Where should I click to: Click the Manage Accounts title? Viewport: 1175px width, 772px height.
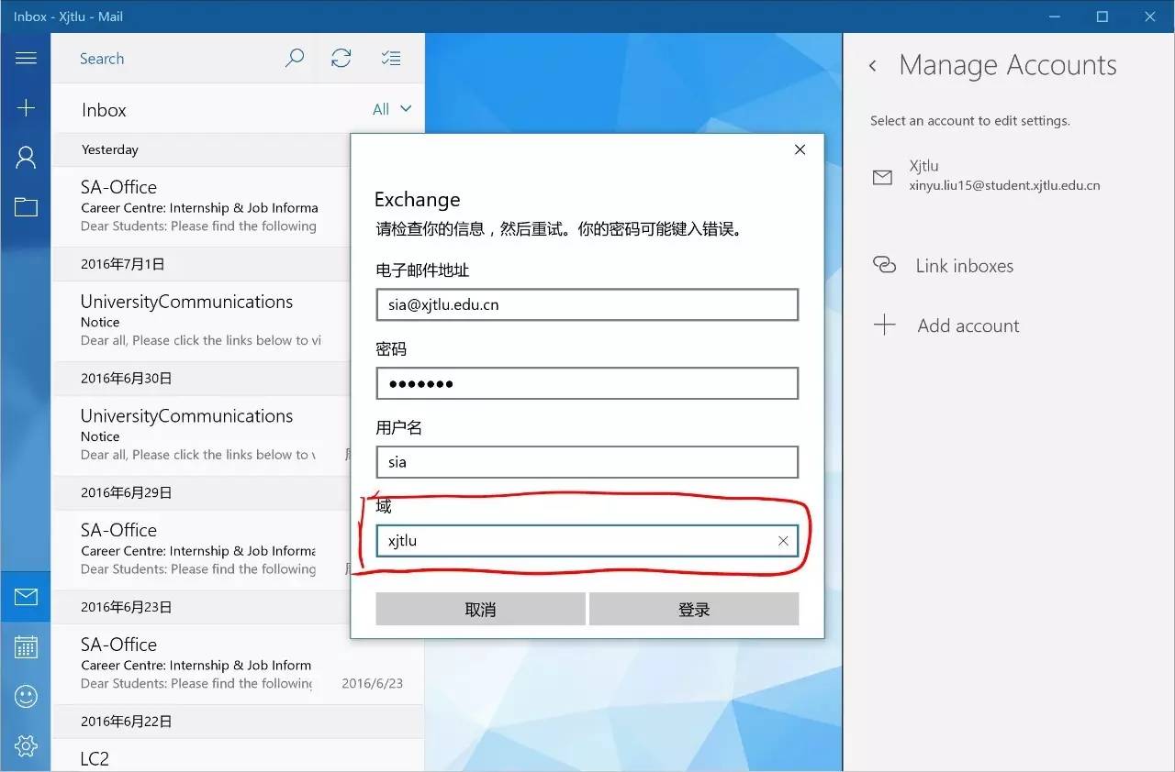(x=1008, y=65)
